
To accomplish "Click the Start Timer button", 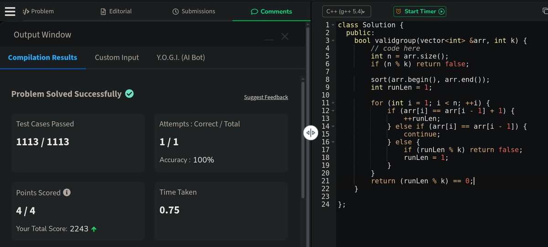I will [x=420, y=11].
